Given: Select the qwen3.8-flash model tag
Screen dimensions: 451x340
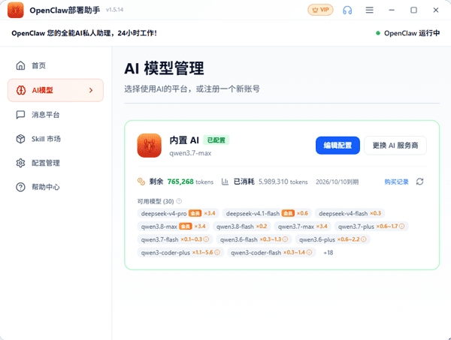Looking at the screenshot, I should point(241,226).
